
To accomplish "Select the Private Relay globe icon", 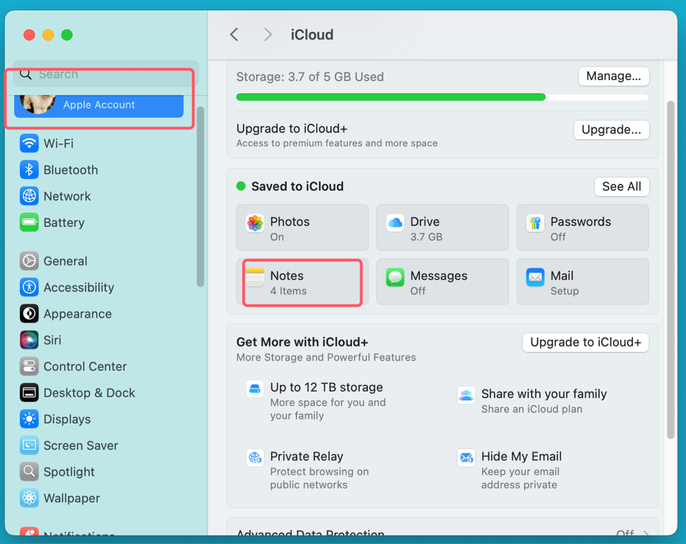I will click(255, 458).
